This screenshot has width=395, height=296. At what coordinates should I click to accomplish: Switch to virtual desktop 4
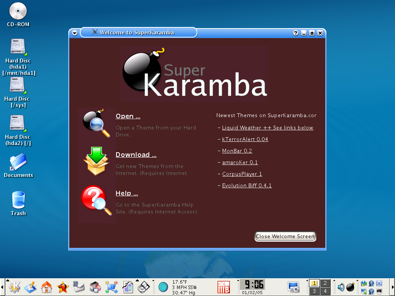click(325, 291)
